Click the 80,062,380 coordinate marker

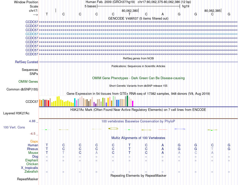(130, 11)
